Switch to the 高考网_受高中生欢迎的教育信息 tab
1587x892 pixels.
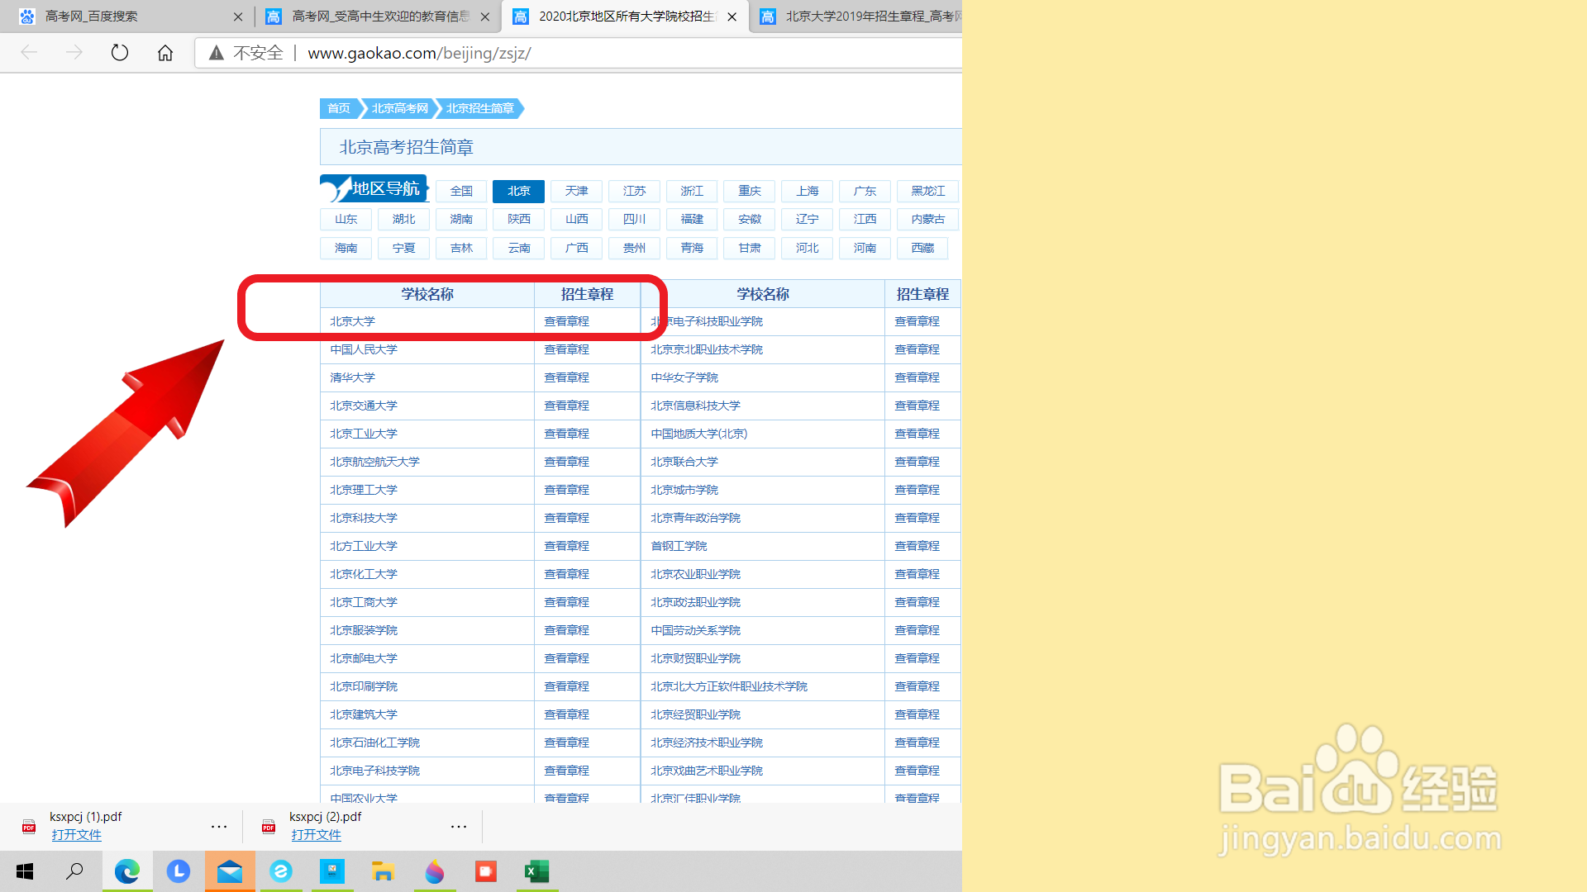[x=376, y=17]
